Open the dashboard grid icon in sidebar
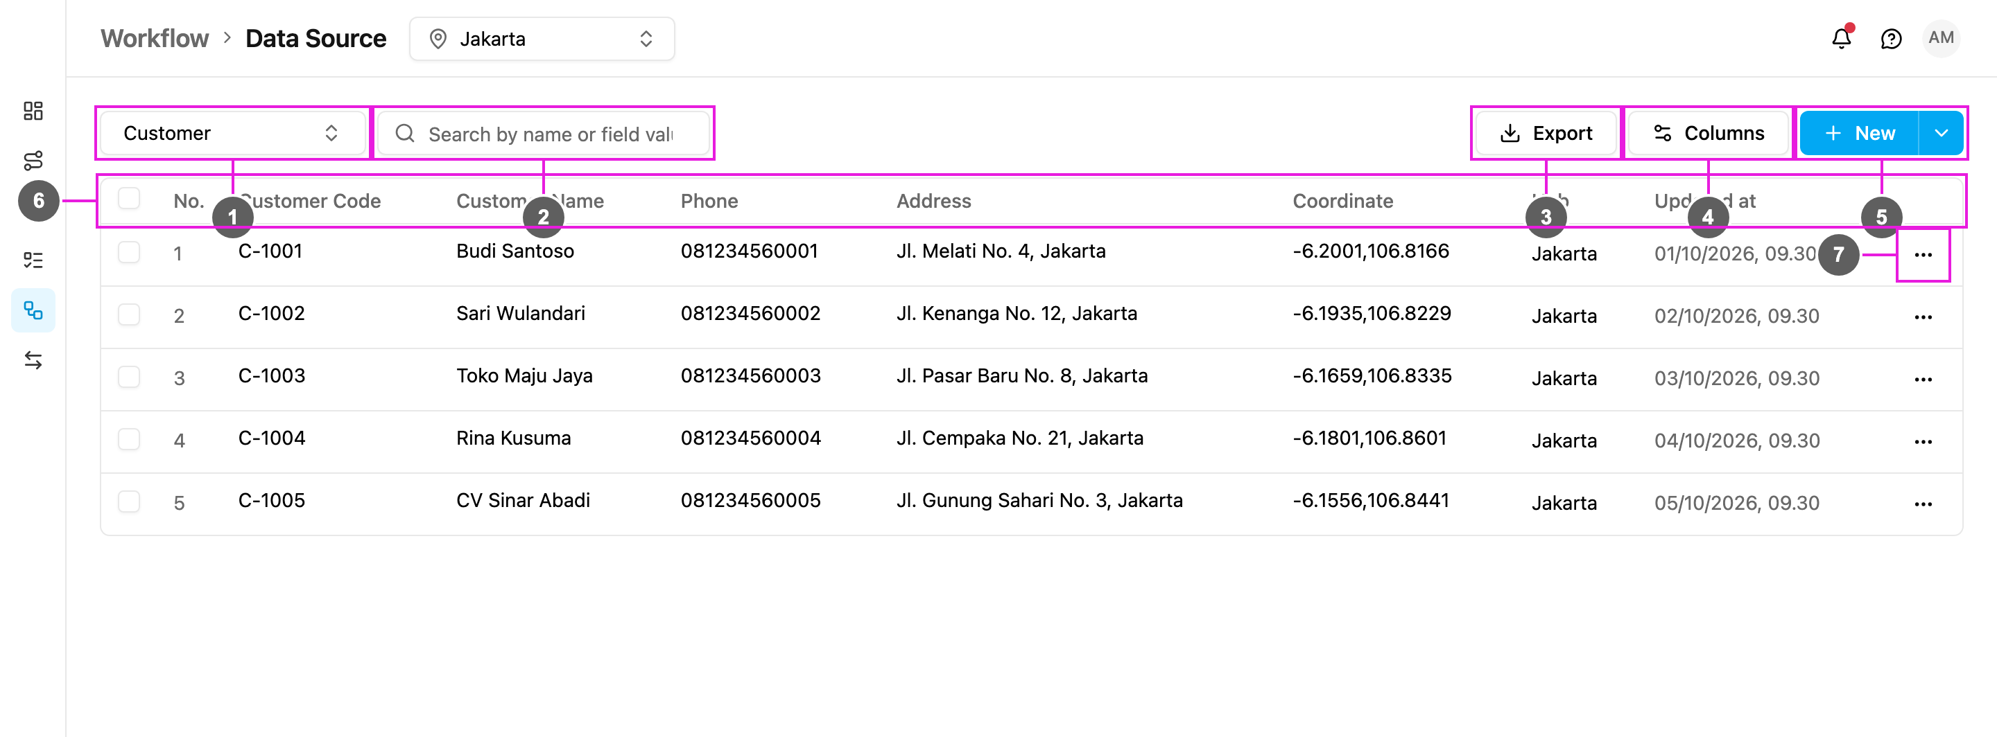This screenshot has width=1997, height=737. click(33, 111)
